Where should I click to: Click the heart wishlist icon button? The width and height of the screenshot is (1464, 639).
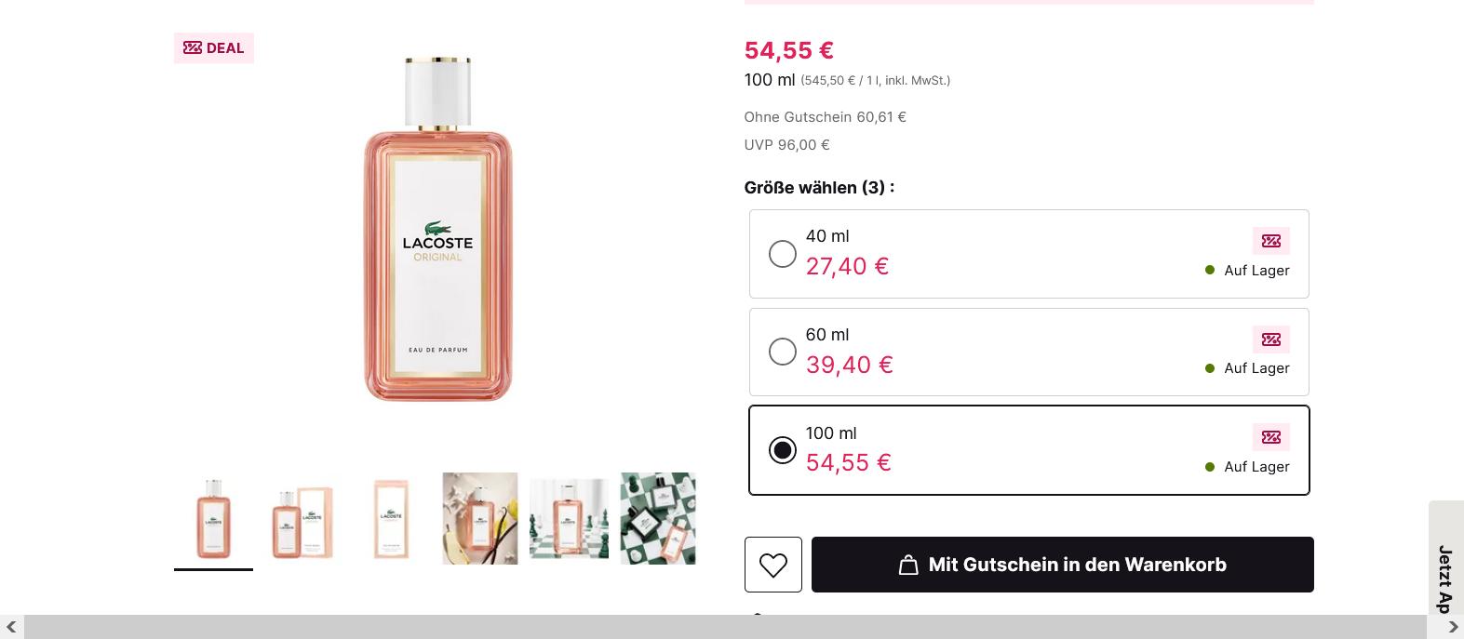click(x=772, y=565)
